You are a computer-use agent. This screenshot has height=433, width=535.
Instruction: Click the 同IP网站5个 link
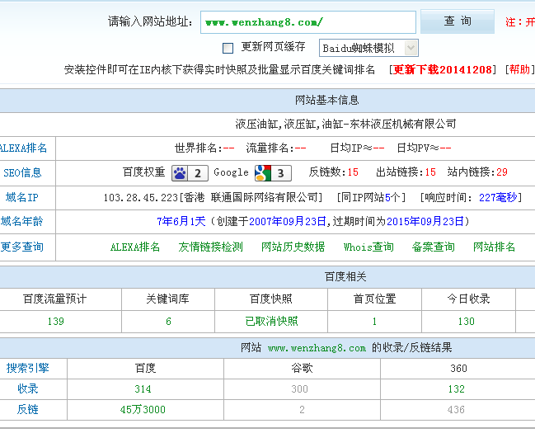(x=372, y=198)
